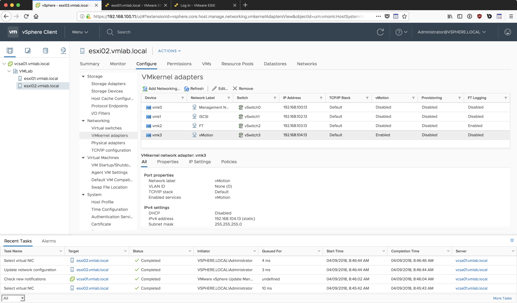Click Remove in the adapters toolbar
The width and height of the screenshot is (517, 303).
coord(243,89)
